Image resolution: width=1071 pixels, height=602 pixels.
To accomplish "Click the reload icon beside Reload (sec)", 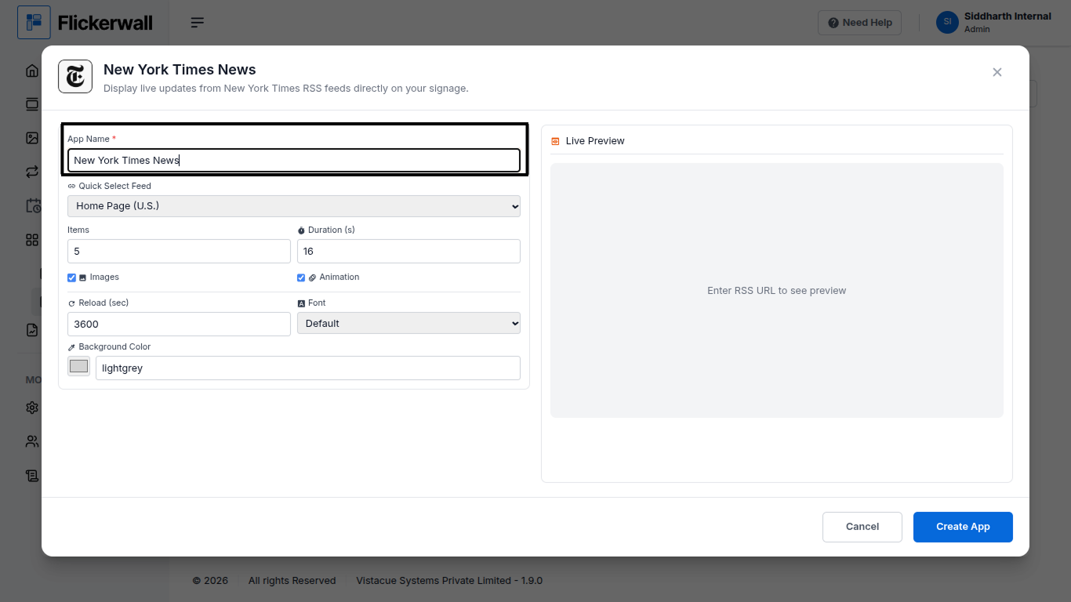I will [71, 303].
